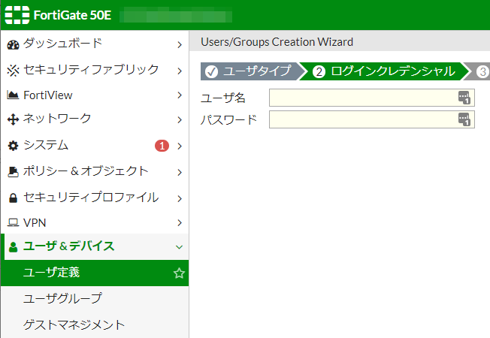The image size is (490, 338).
Task: Click the FortiGate logo icon
Action: click(17, 15)
